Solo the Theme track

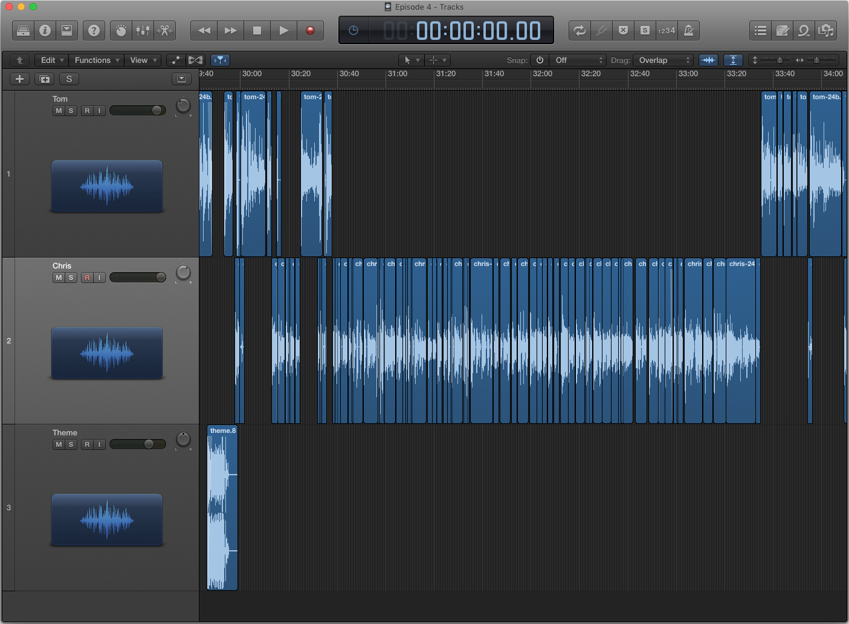tap(71, 444)
